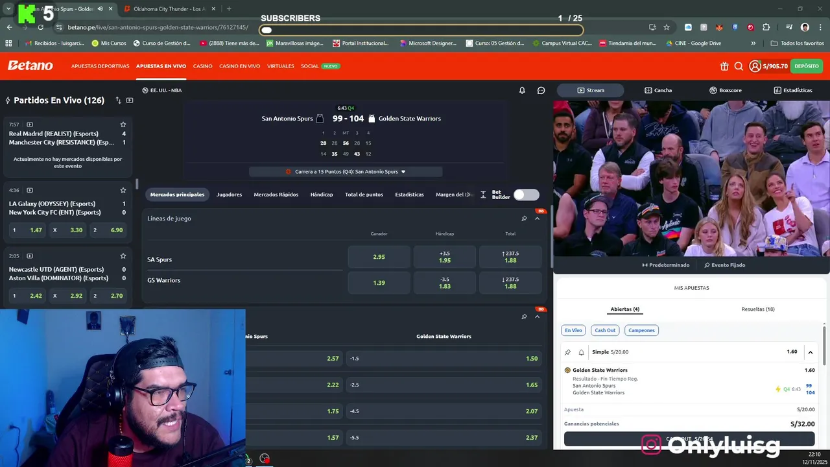This screenshot has height=467, width=830.
Task: Collapse the handicap market section
Action: (x=537, y=317)
